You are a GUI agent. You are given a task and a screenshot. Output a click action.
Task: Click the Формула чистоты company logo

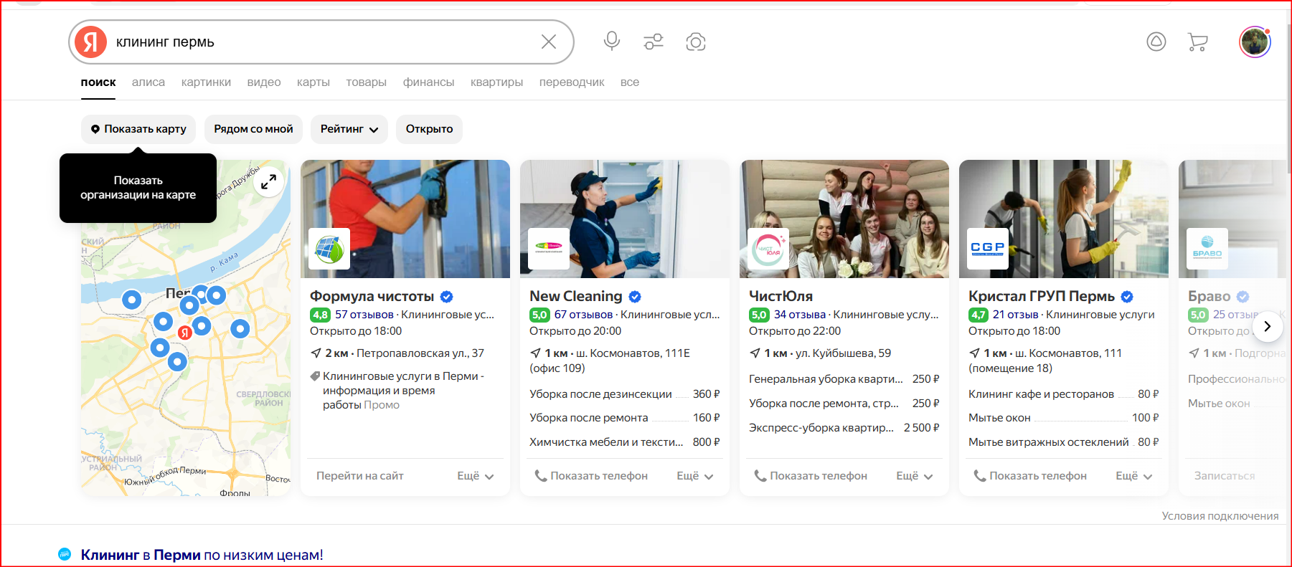coord(329,249)
